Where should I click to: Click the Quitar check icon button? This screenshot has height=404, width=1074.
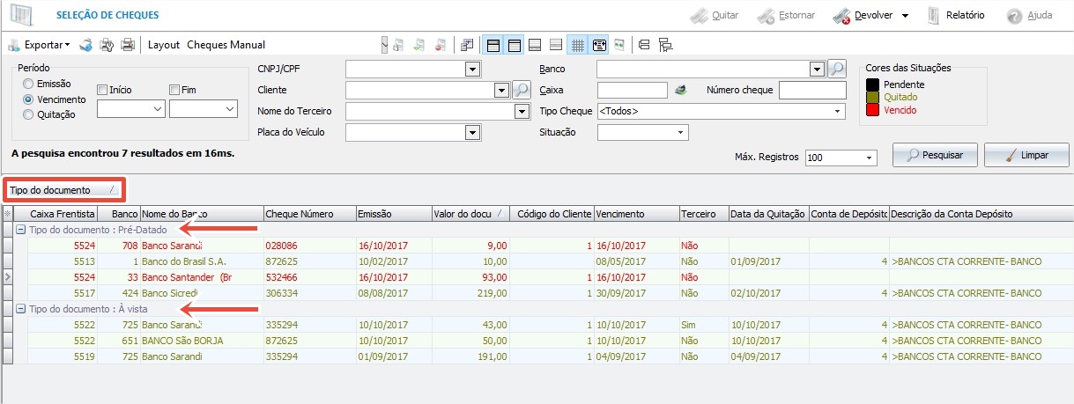pyautogui.click(x=714, y=15)
